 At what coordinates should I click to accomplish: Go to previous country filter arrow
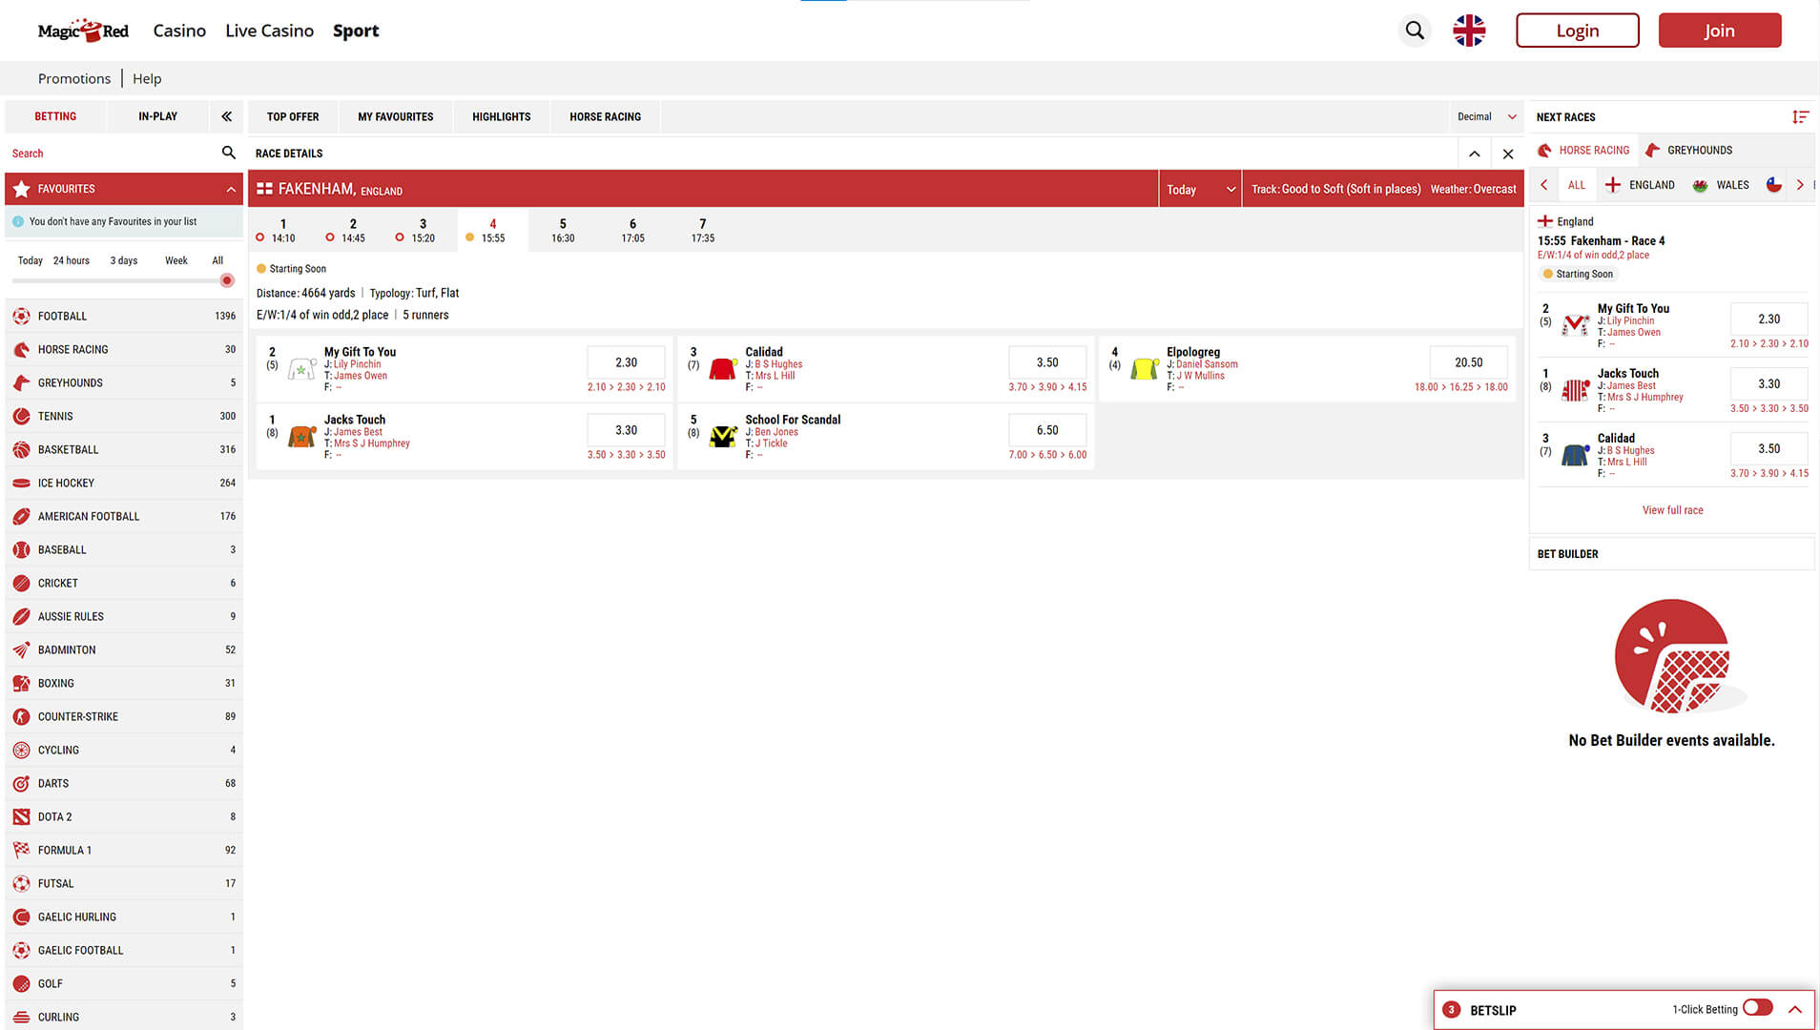[1544, 185]
